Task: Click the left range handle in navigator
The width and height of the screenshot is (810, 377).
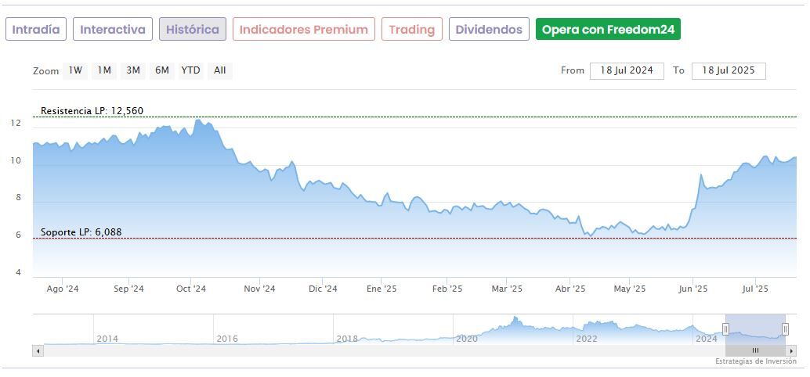Action: coord(725,329)
